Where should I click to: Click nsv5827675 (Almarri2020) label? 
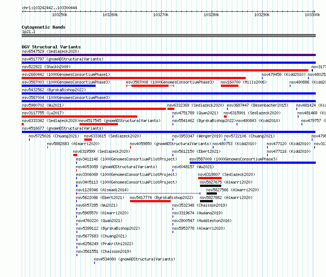click(x=226, y=182)
